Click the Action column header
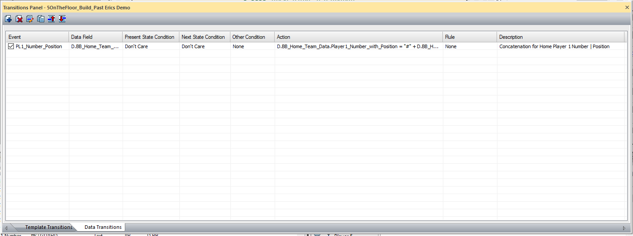This screenshot has width=633, height=236. pos(358,37)
